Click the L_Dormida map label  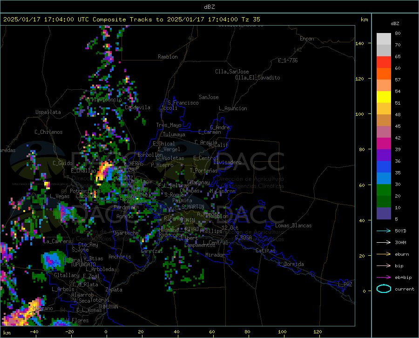click(x=291, y=264)
